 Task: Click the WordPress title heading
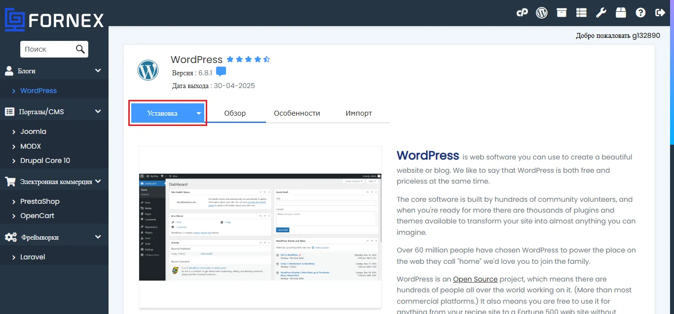[x=196, y=60]
